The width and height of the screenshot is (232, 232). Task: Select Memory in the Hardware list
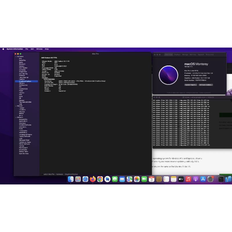click(x=22, y=83)
